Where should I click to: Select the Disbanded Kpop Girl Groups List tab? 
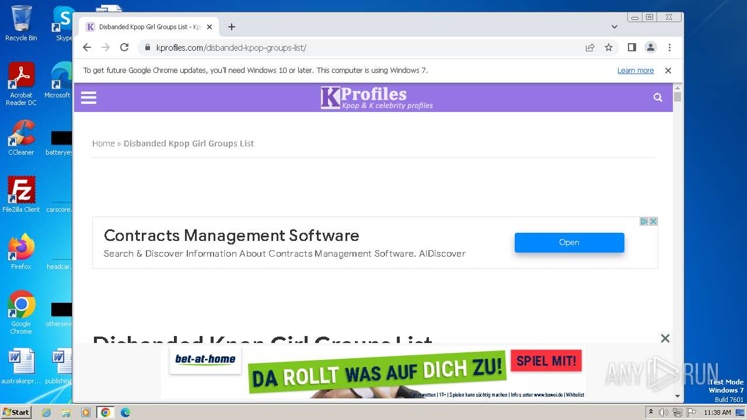coord(149,27)
